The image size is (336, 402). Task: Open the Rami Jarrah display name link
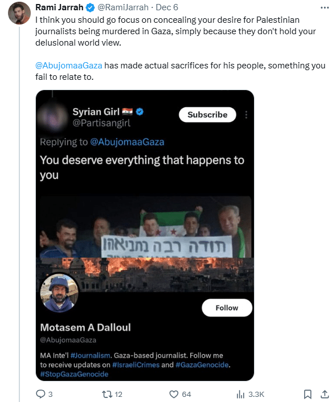pos(59,7)
